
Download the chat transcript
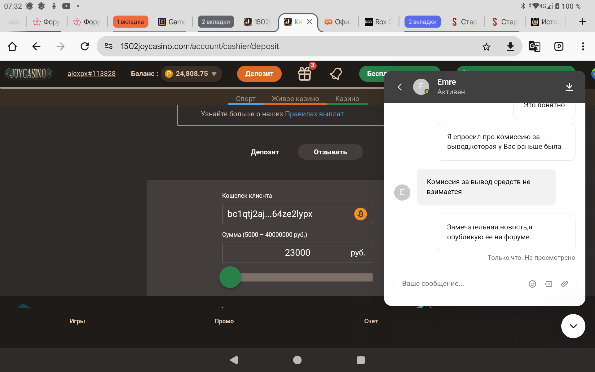pos(569,87)
